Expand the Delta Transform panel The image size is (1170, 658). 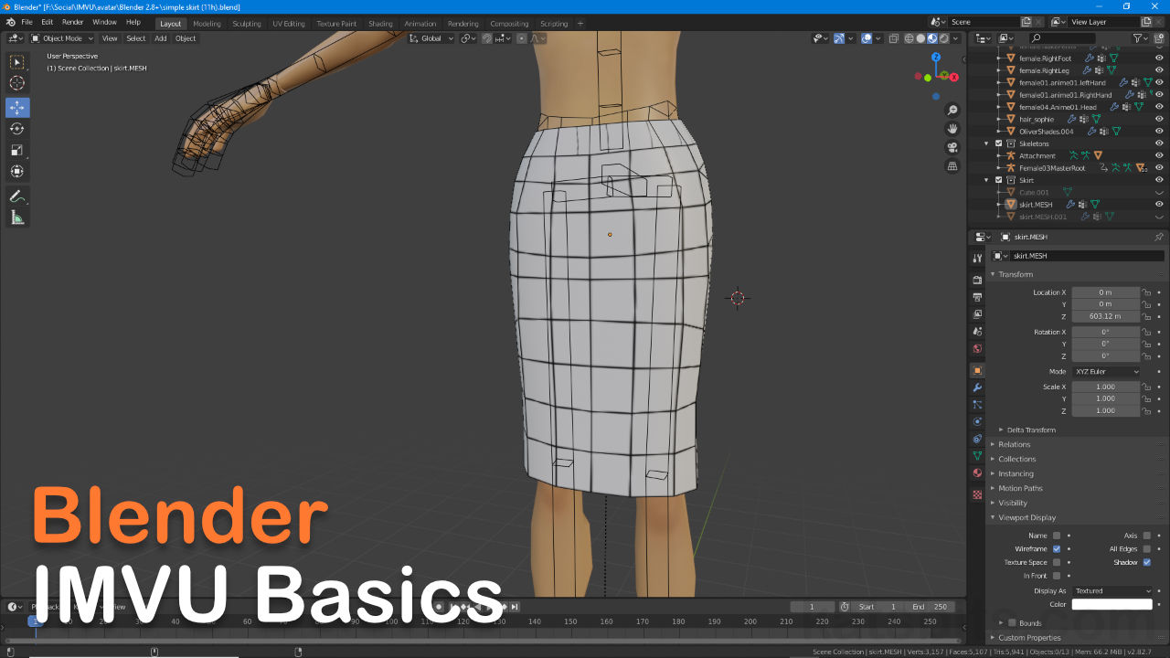pos(1031,430)
